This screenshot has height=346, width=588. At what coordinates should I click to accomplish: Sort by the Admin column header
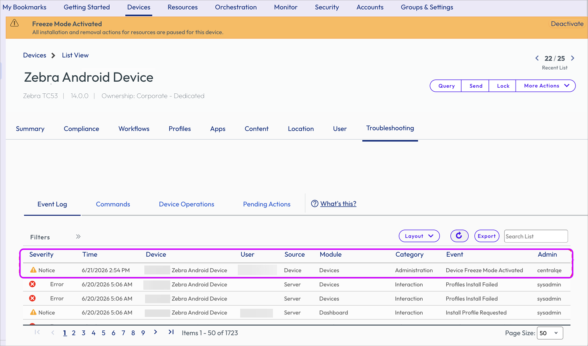(547, 254)
